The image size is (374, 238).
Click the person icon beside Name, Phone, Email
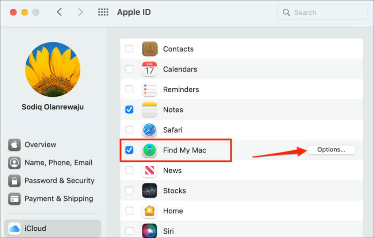[14, 163]
